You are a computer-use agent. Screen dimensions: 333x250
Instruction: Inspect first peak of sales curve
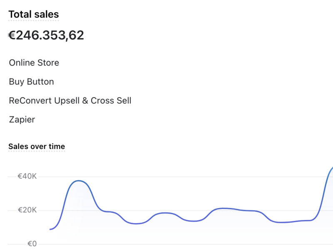(x=79, y=181)
